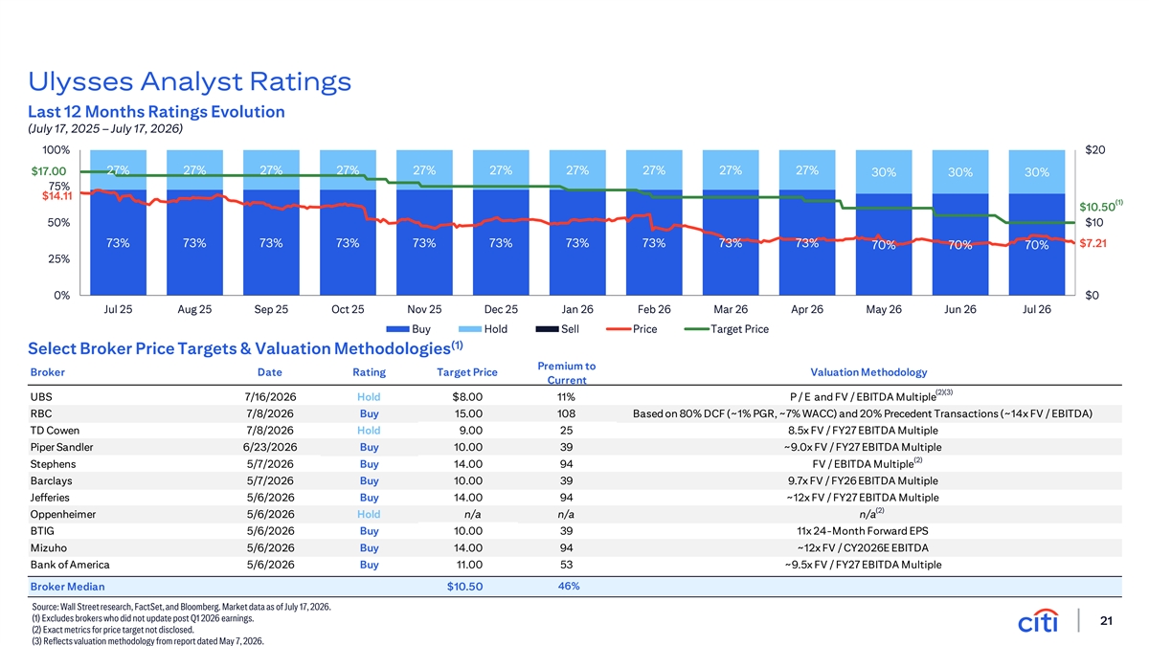Click the Nov 25 axis label

pyautogui.click(x=424, y=310)
